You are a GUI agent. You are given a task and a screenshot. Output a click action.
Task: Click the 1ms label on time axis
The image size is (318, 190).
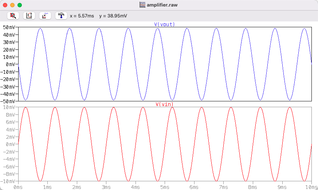47,187
